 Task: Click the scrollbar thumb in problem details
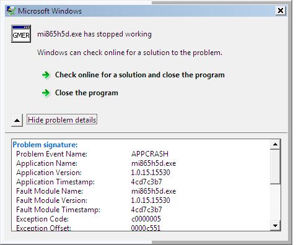click(275, 166)
